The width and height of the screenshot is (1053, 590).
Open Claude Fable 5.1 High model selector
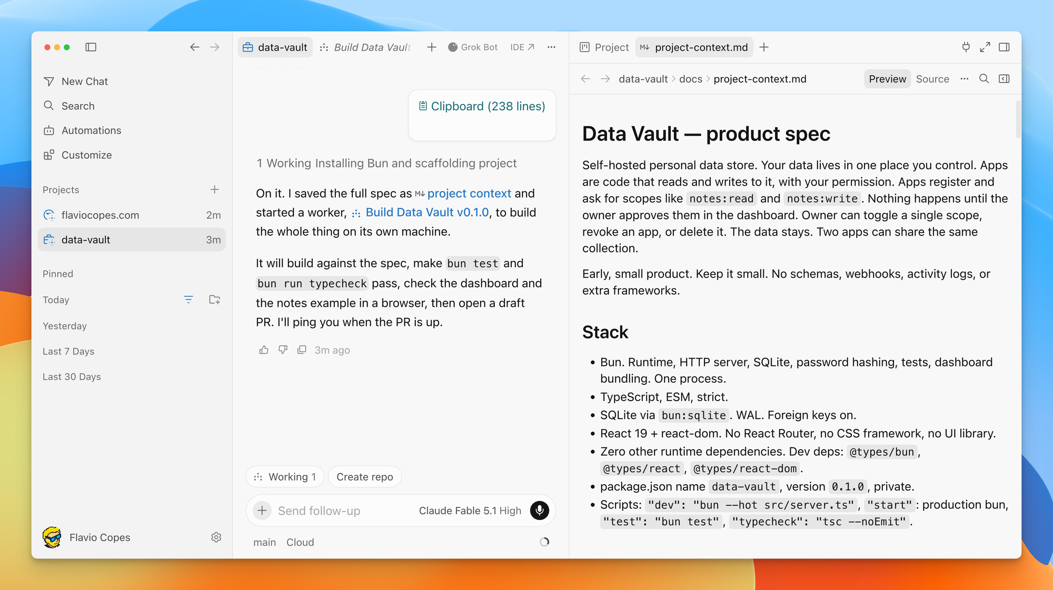(470, 511)
